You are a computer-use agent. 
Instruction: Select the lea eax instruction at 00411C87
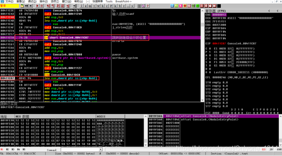pos(71,78)
